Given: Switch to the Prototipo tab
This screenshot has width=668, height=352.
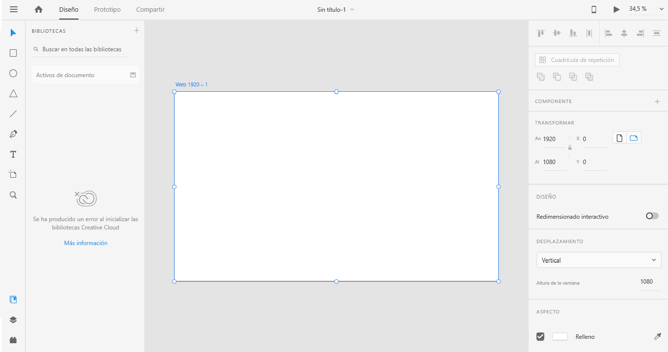Looking at the screenshot, I should 107,10.
